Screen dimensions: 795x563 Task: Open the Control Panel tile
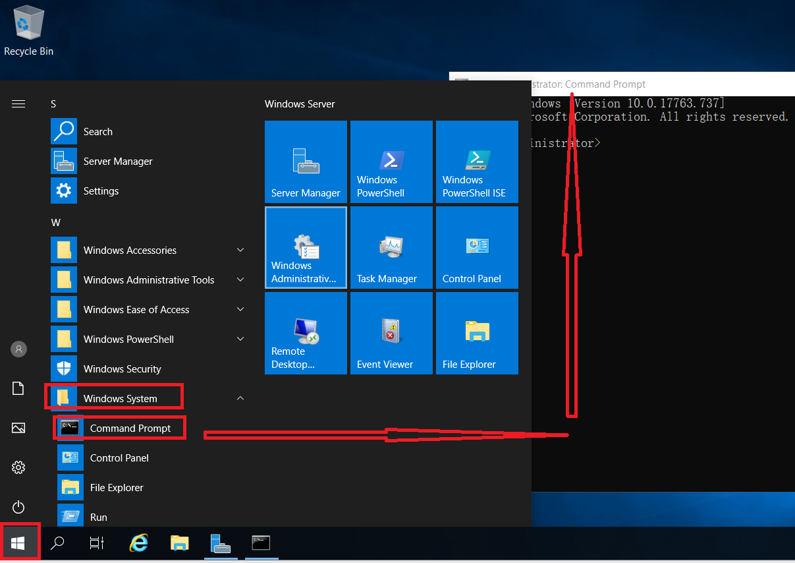click(477, 247)
